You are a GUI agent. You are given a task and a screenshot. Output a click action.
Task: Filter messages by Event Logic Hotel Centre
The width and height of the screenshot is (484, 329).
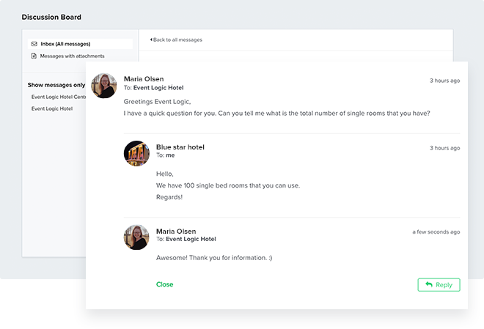pos(59,97)
